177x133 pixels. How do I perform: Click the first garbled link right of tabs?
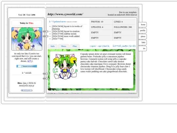[x=100, y=46]
